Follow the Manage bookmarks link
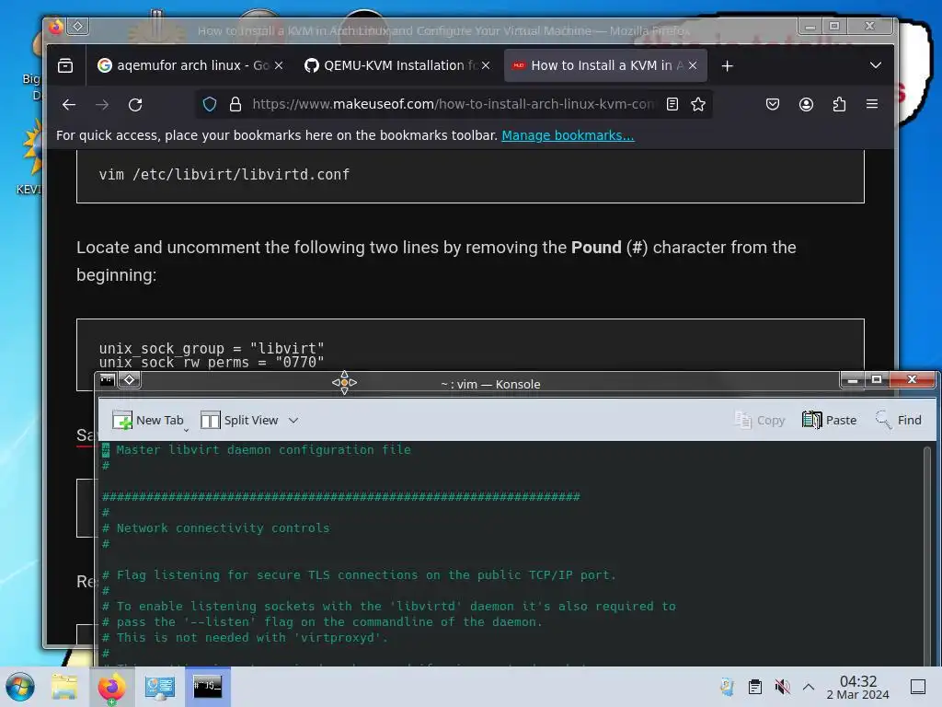 pyautogui.click(x=568, y=135)
